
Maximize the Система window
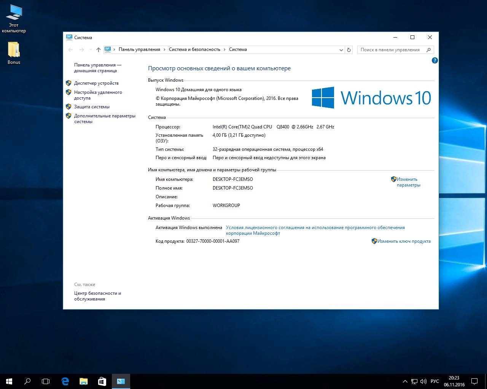click(x=412, y=37)
